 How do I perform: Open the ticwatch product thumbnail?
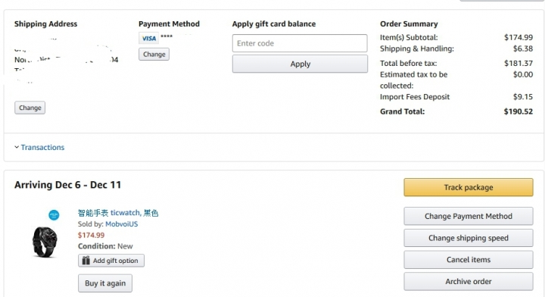pos(45,242)
